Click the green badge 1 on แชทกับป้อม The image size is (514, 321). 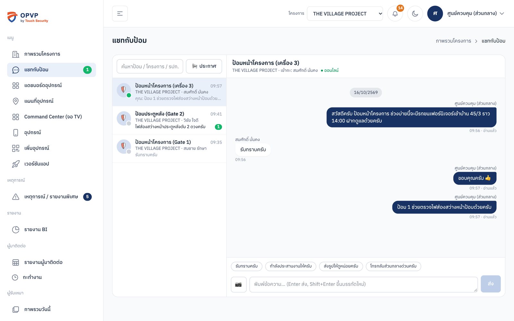click(87, 70)
